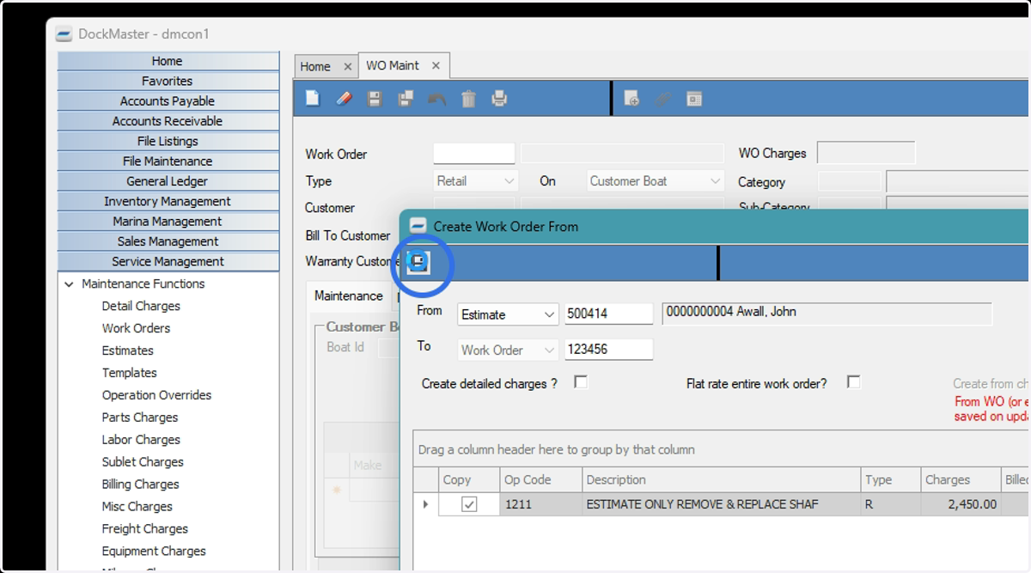Image resolution: width=1031 pixels, height=573 pixels.
Task: Click Save icon in Create Work Order dialog
Action: point(419,263)
